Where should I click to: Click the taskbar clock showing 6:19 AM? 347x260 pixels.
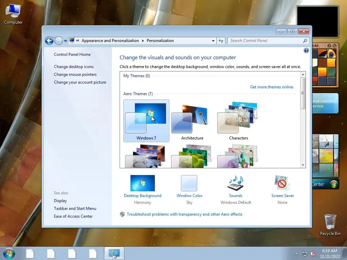329,254
